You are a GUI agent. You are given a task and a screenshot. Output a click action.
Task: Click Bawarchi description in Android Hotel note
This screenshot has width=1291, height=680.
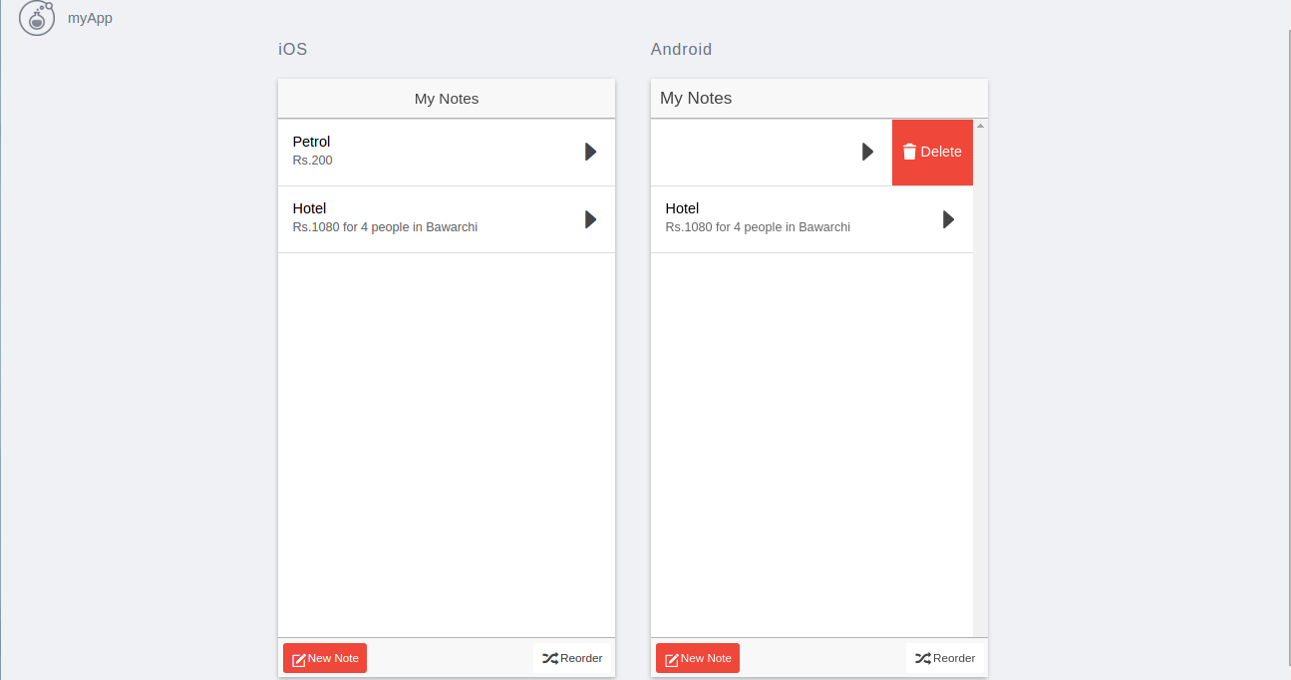(758, 226)
